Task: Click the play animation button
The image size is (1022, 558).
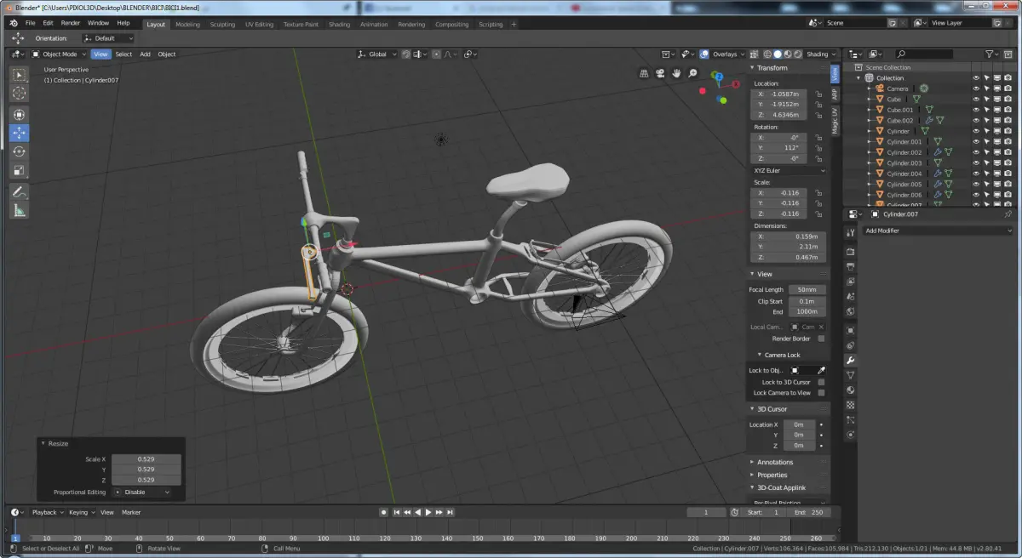Action: click(x=428, y=512)
